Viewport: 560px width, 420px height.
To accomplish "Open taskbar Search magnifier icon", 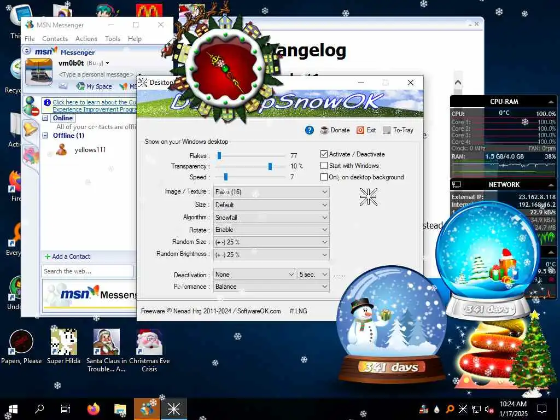I will click(x=39, y=409).
